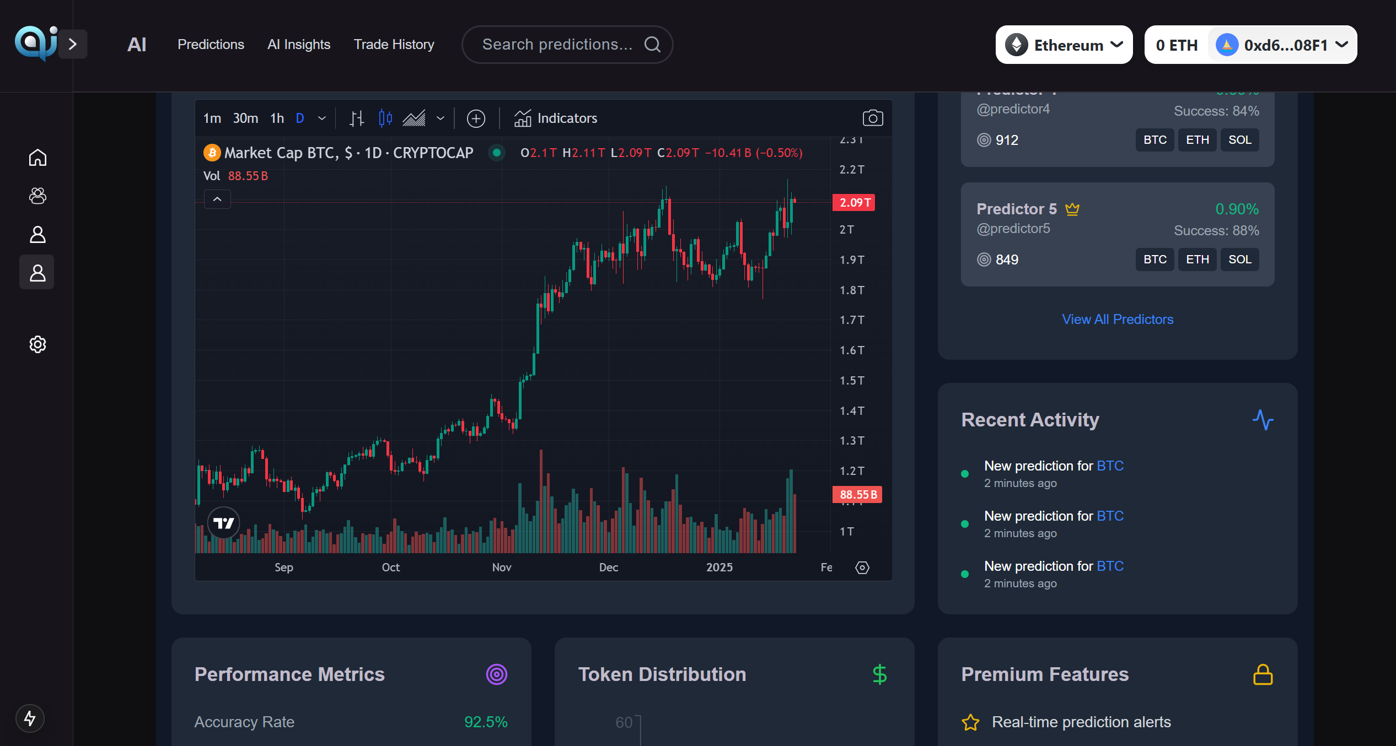
Task: Open BTC link in second activity entry
Action: pos(1110,516)
